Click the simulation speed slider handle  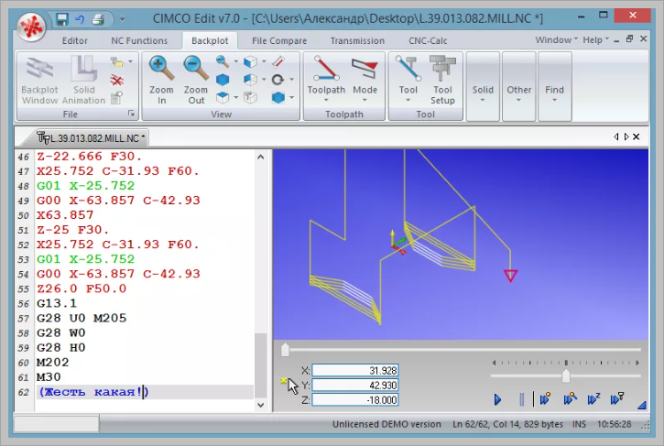point(565,375)
